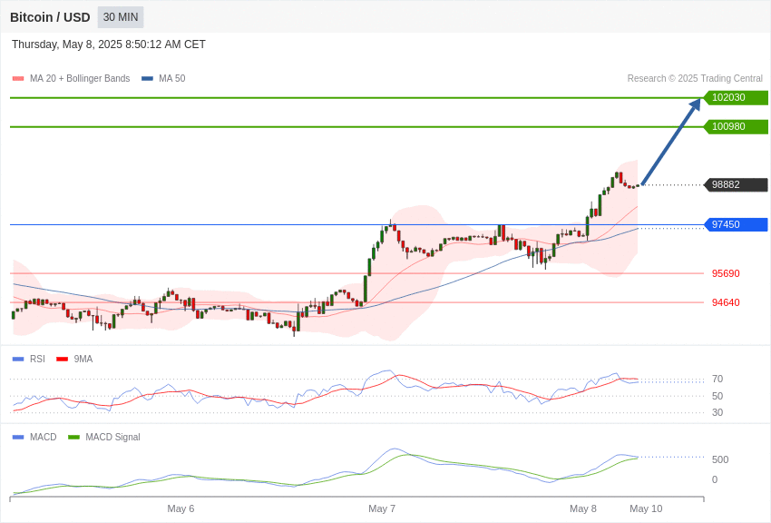Viewport: 771px width, 523px height.
Task: Click the 97450 pivot price tag
Action: [737, 224]
